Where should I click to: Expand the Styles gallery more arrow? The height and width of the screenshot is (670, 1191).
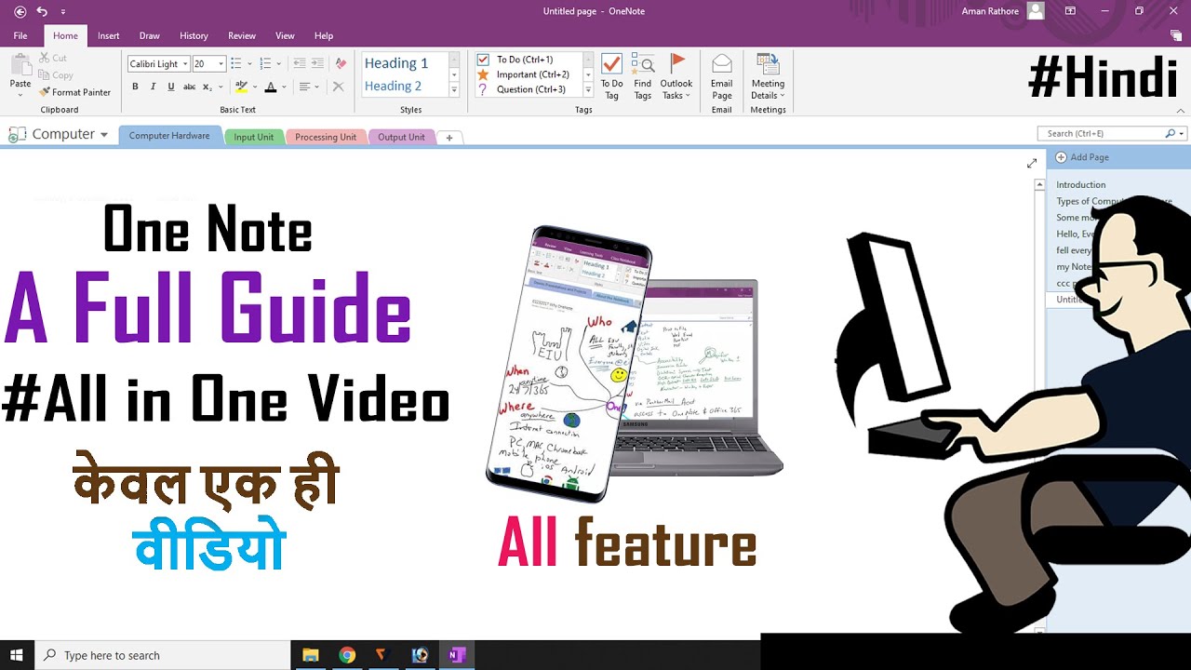click(454, 89)
